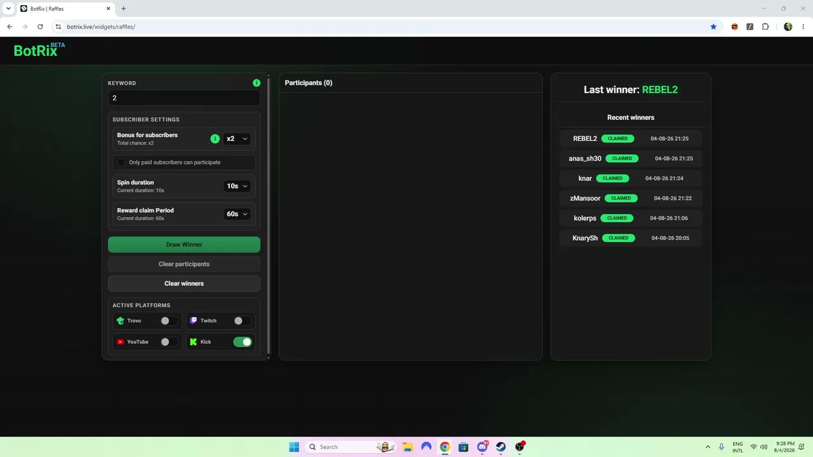Open volume control in system tray
Screen dimensions: 813x457
point(763,447)
